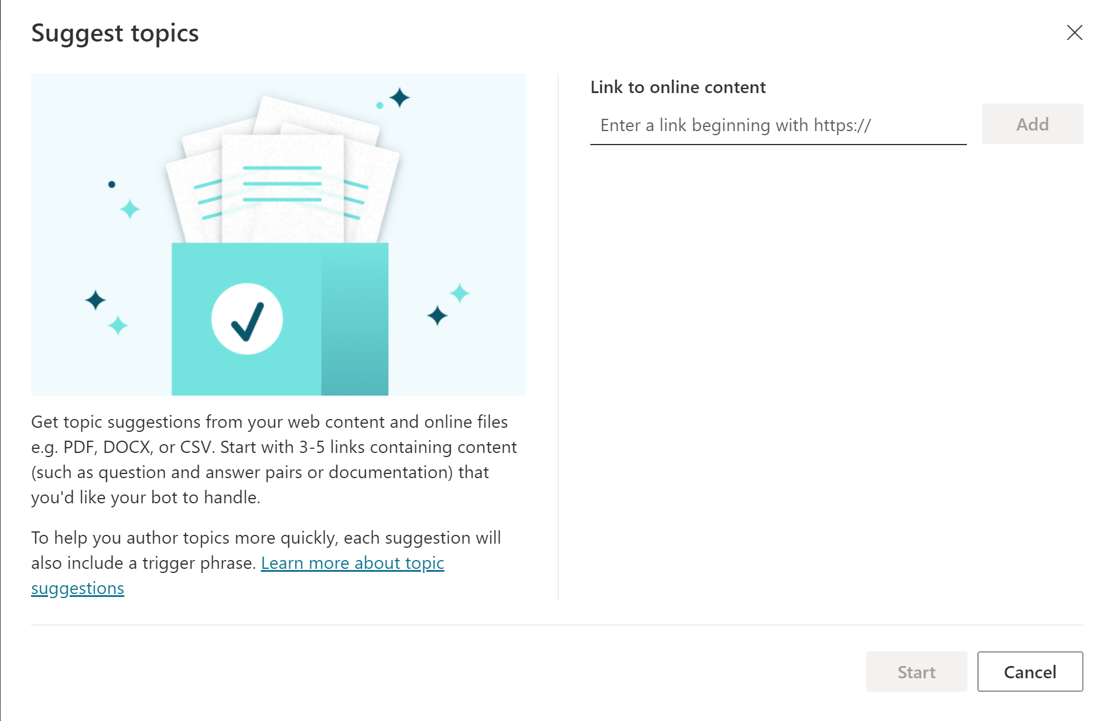Viewport: 1108px width, 721px height.
Task: Click the teal sparkle at right side
Action: coord(460,293)
